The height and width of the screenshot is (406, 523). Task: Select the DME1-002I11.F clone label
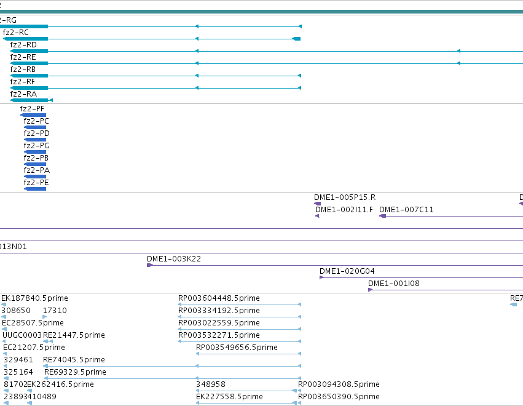[x=344, y=210]
